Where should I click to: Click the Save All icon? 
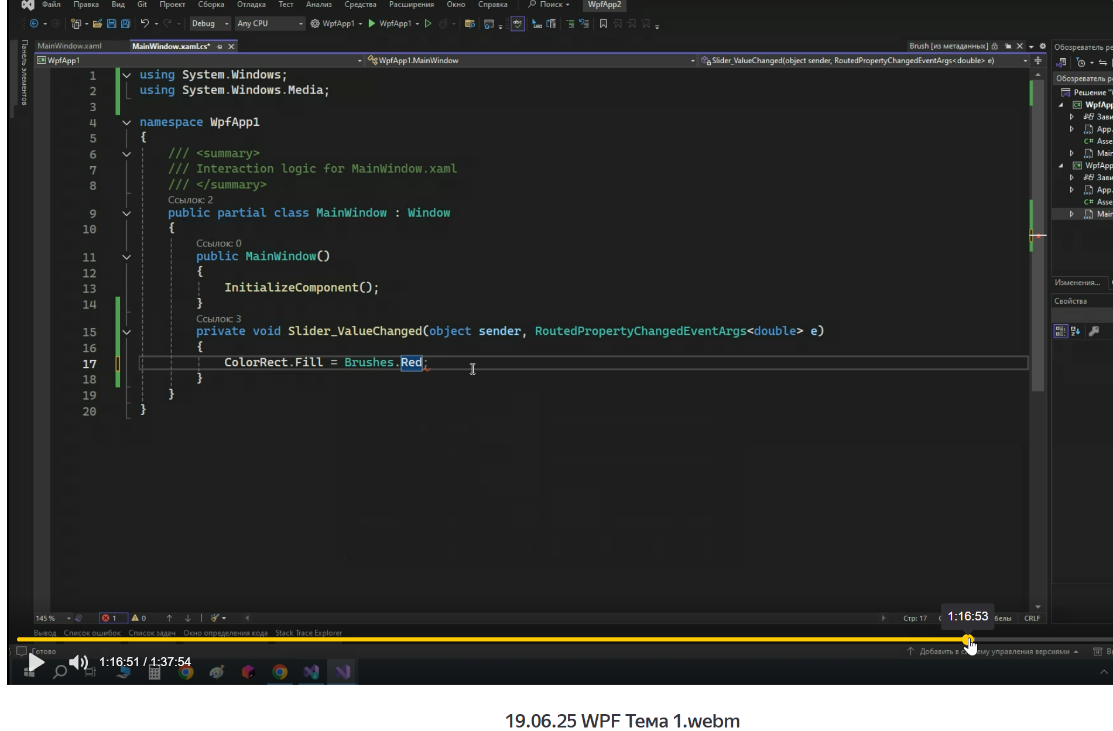coord(125,23)
